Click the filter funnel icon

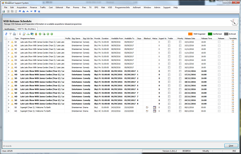pos(10,34)
